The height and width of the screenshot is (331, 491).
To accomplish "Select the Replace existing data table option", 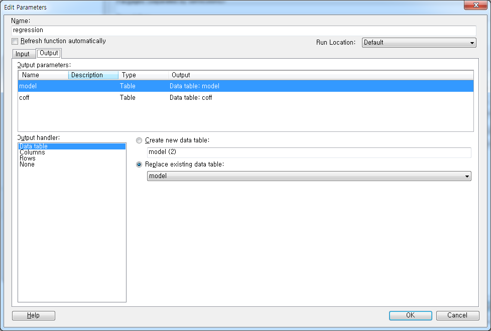I will click(x=139, y=164).
